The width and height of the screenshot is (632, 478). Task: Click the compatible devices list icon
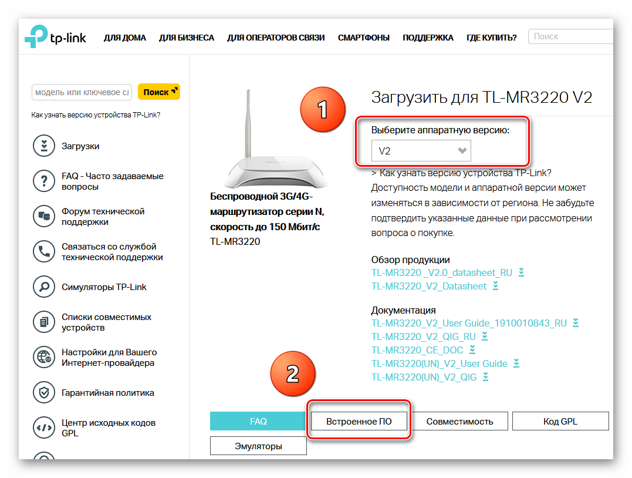44,322
